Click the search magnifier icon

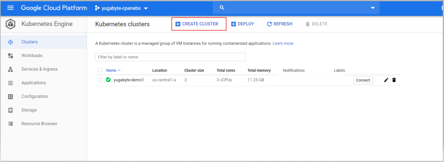click(222, 8)
